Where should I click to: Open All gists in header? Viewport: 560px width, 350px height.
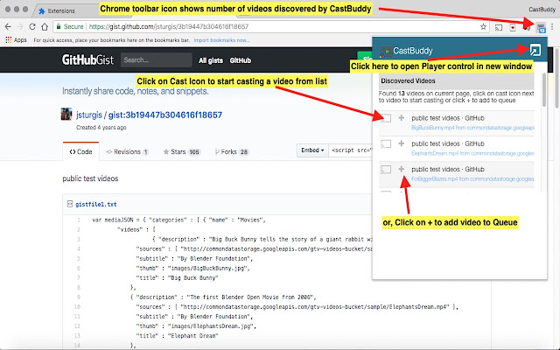(211, 60)
